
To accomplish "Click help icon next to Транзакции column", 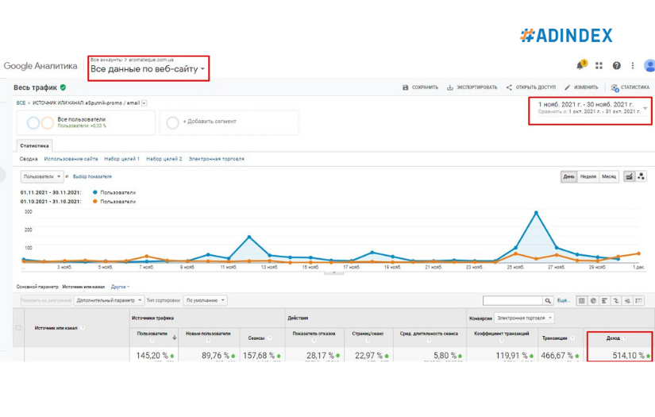I will pos(572,338).
